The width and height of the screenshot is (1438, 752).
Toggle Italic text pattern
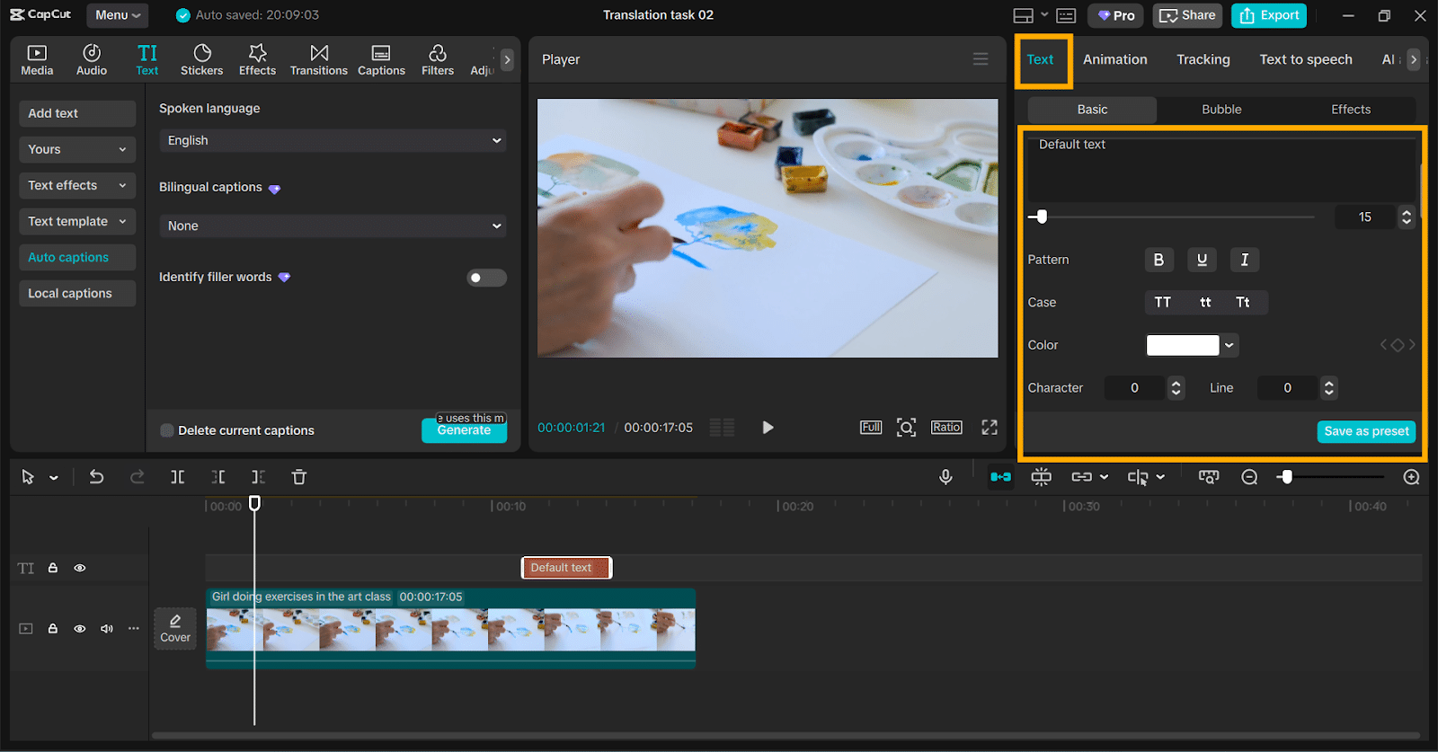click(x=1245, y=260)
